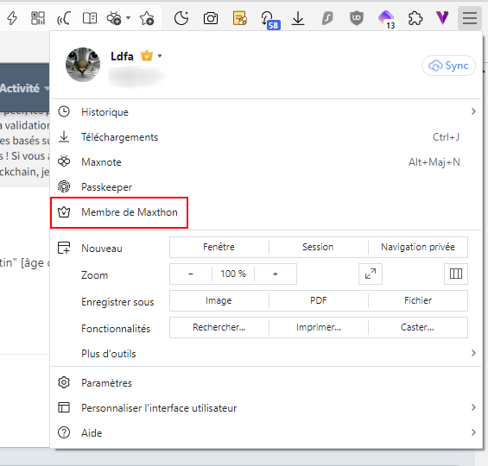Click Rechercher... feature button

coord(219,327)
